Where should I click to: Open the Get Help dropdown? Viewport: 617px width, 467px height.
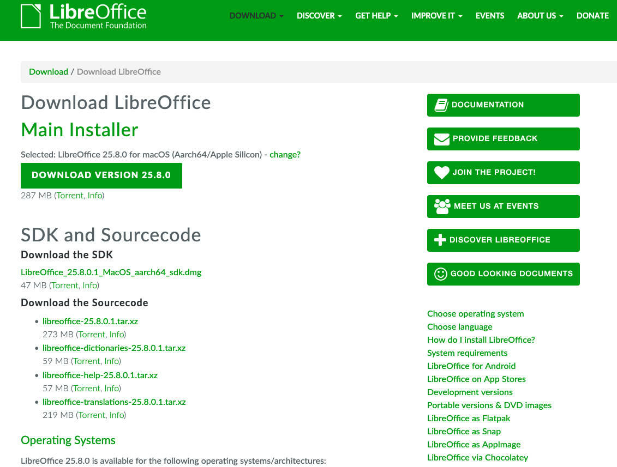pos(376,16)
